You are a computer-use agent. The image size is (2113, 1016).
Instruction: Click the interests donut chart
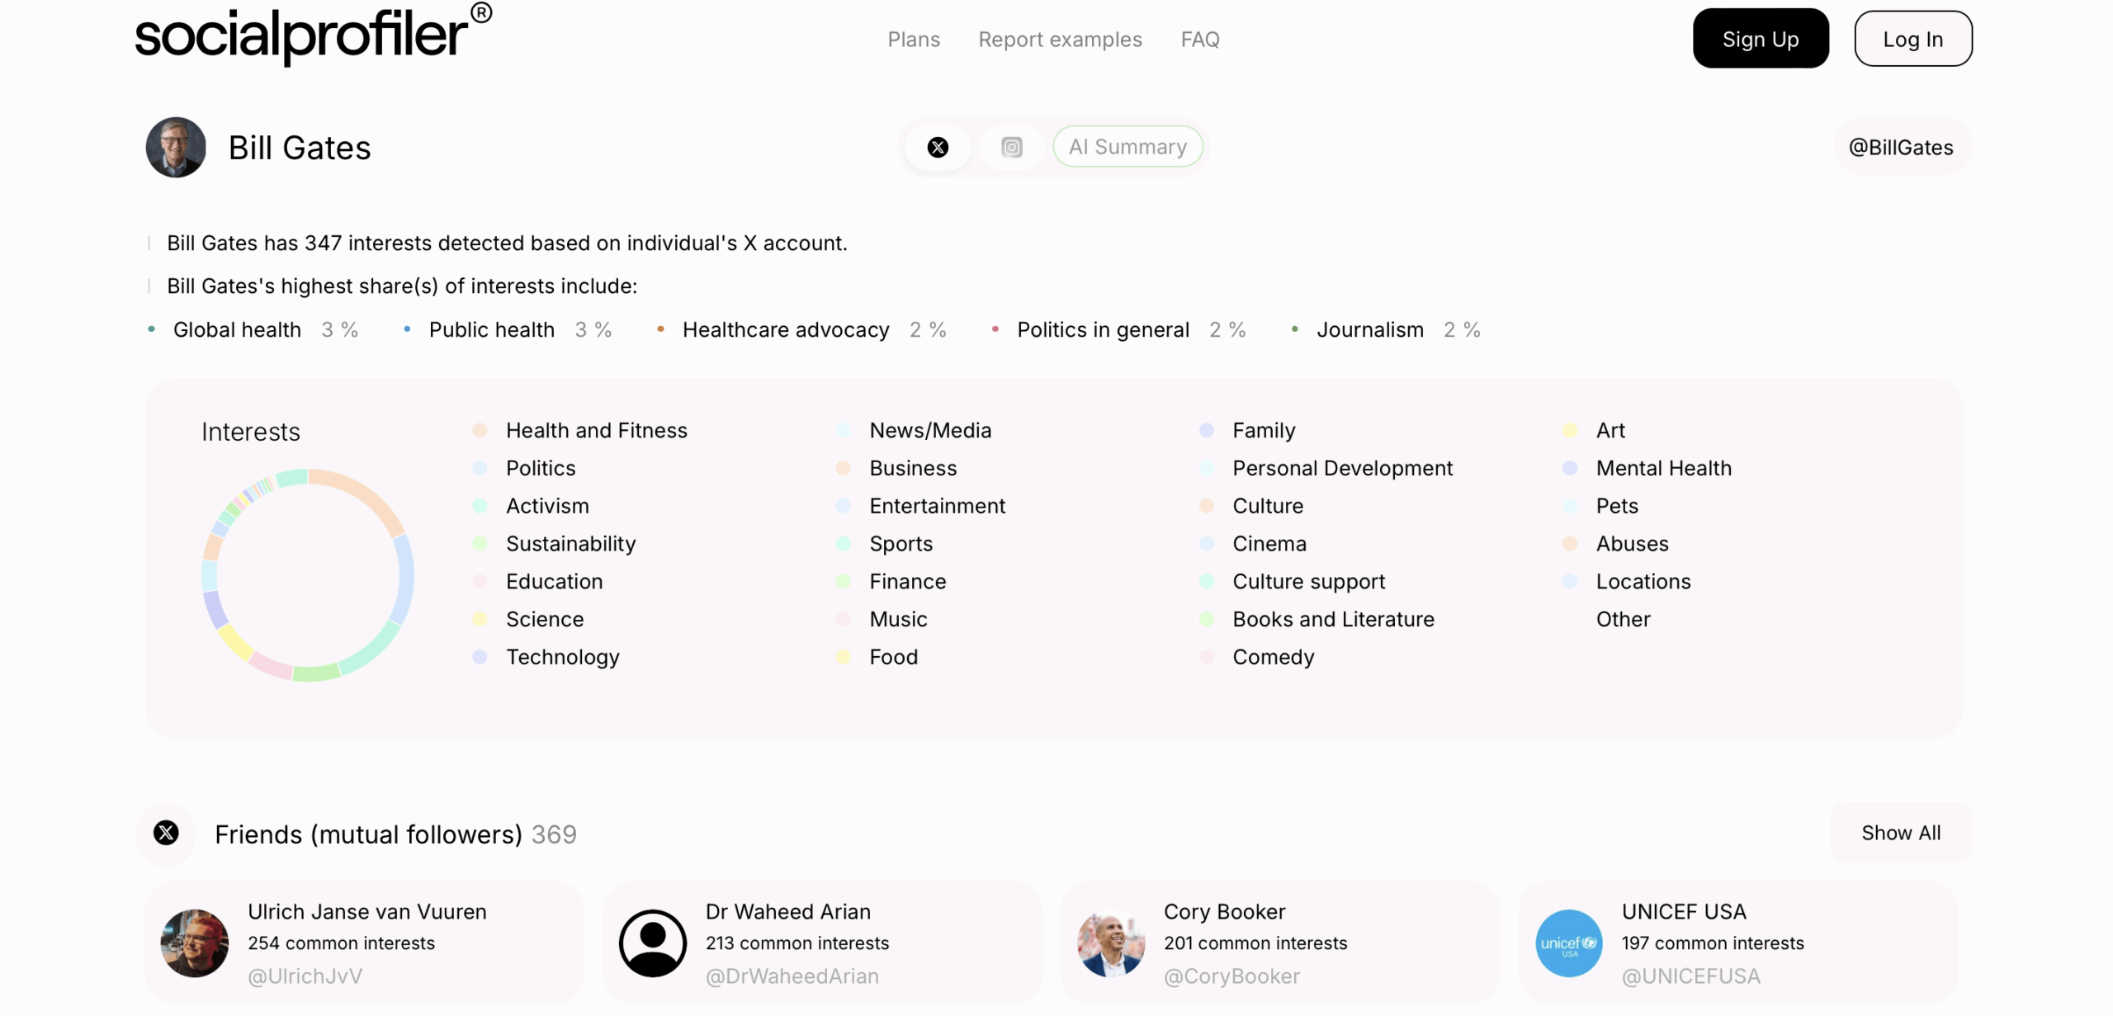308,575
